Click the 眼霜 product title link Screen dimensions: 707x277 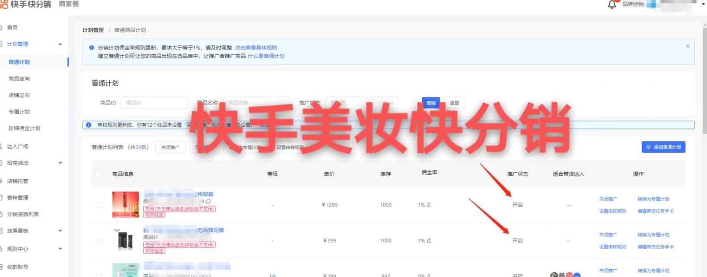tap(178, 194)
